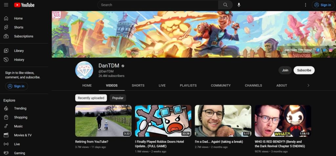The image size is (336, 156).
Task: Open Retiring from YouTube thumbnail
Action: click(103, 121)
